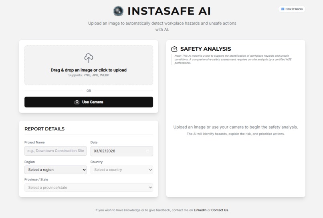The image size is (323, 218).
Task: Open the date picker calendar icon
Action: coord(147,151)
